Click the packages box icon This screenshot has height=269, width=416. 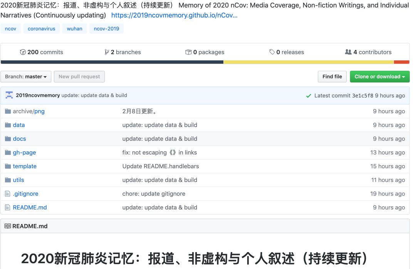pos(188,52)
